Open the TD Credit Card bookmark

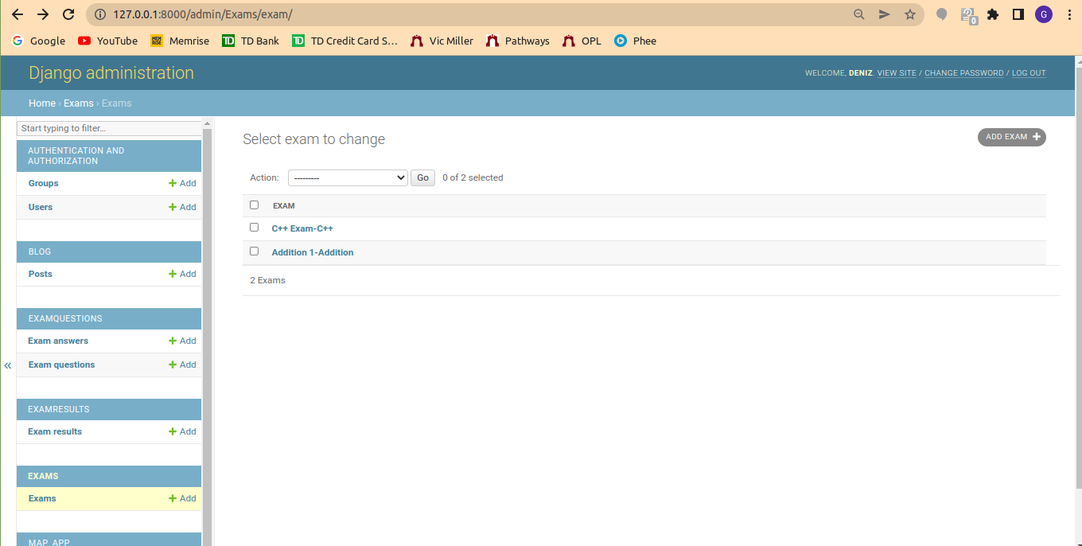pos(344,41)
